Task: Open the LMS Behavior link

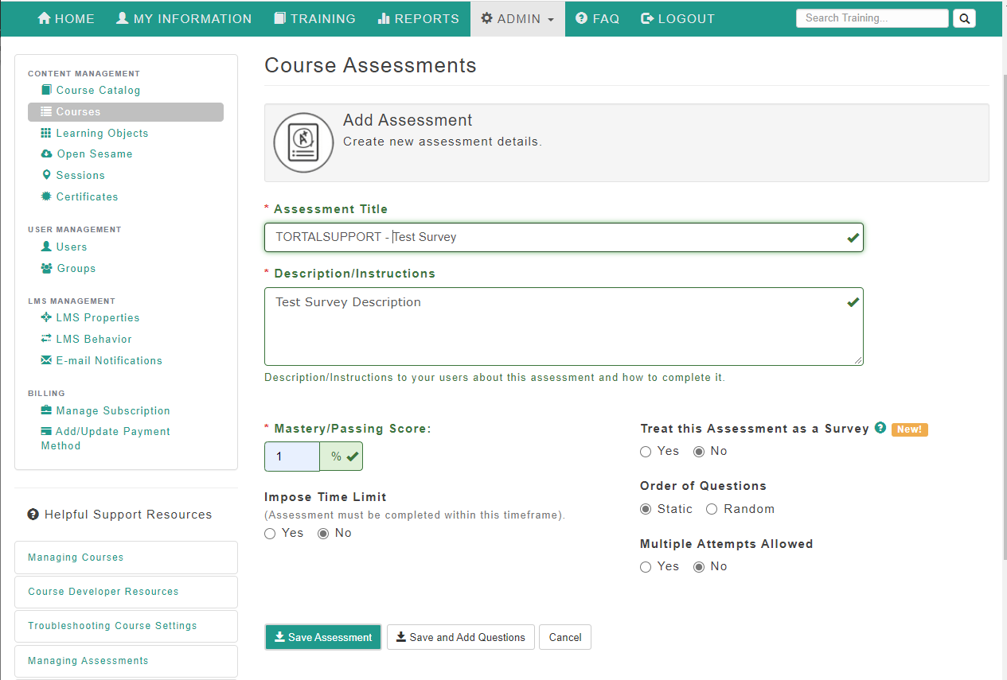Action: tap(94, 339)
